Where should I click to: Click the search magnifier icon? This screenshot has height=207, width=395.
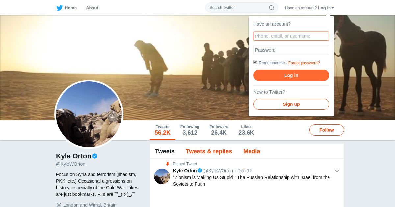(x=271, y=8)
